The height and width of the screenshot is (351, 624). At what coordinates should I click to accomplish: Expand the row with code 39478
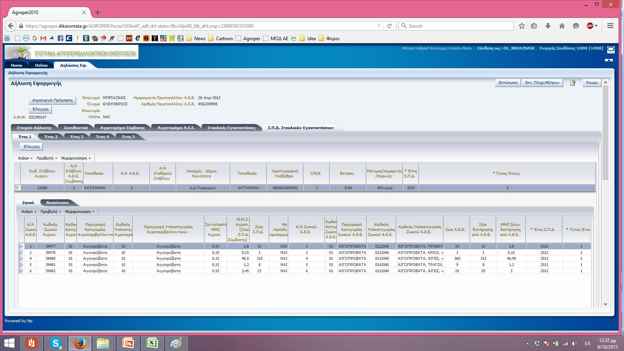pyautogui.click(x=21, y=253)
